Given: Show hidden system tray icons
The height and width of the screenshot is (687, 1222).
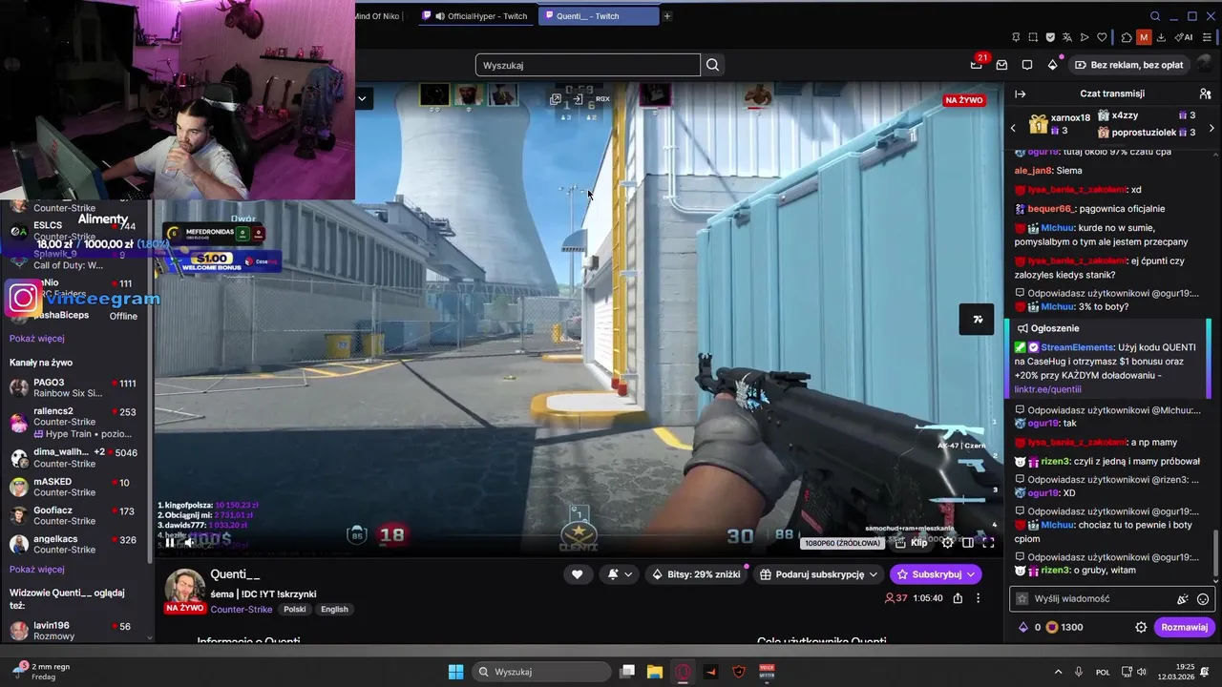Looking at the screenshot, I should point(1058,672).
